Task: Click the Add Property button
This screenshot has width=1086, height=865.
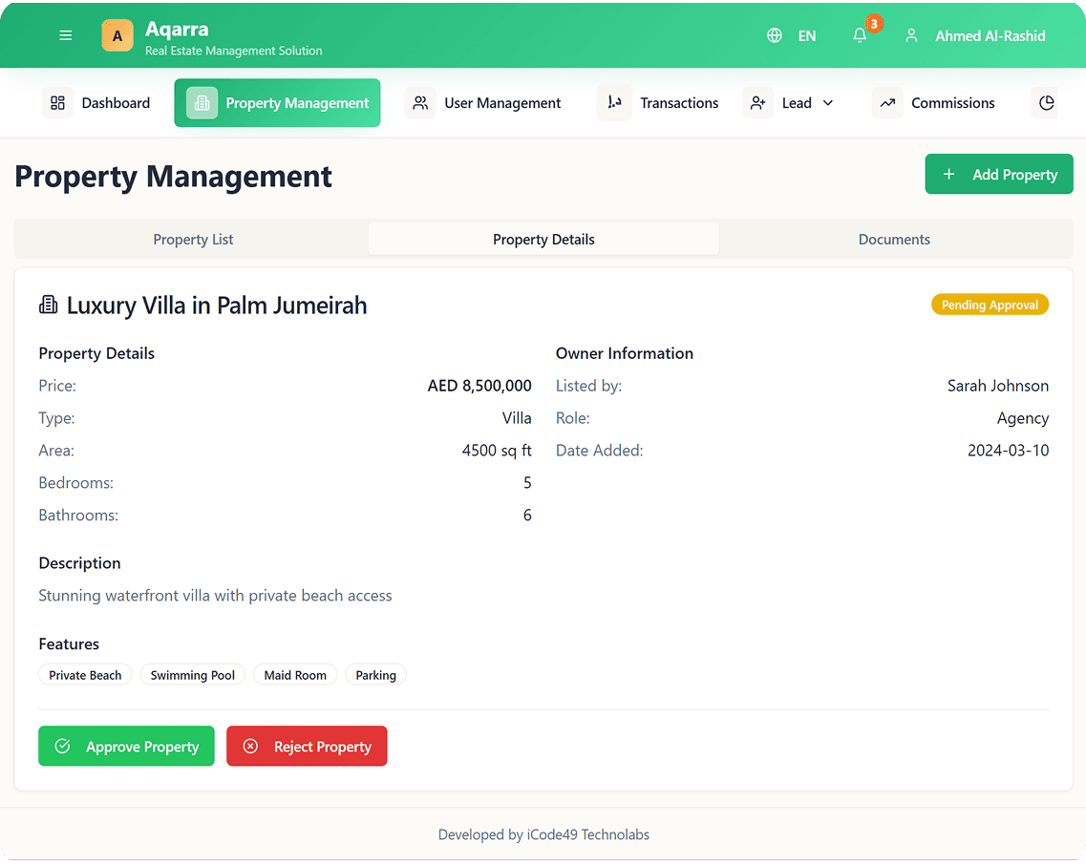Action: pos(999,174)
